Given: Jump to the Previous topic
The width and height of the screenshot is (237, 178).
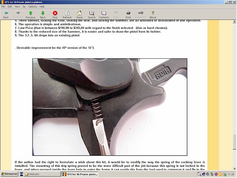Looking at the screenshot, I should coord(30,15).
